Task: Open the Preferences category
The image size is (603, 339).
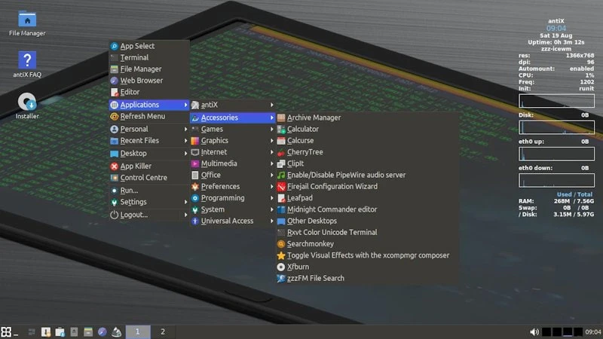Action: point(233,186)
